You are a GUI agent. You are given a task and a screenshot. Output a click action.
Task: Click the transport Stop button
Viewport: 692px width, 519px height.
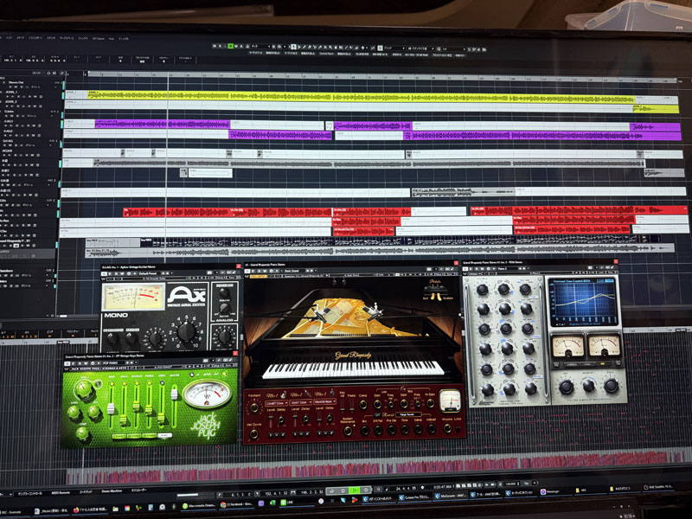[343, 490]
